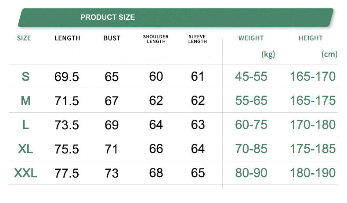
Task: Select the 45-55 weight range
Action: (x=251, y=77)
